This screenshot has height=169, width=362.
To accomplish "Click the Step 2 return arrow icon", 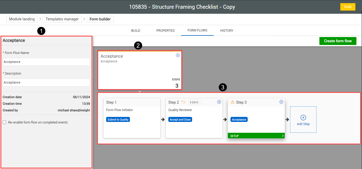I will [x=183, y=102].
